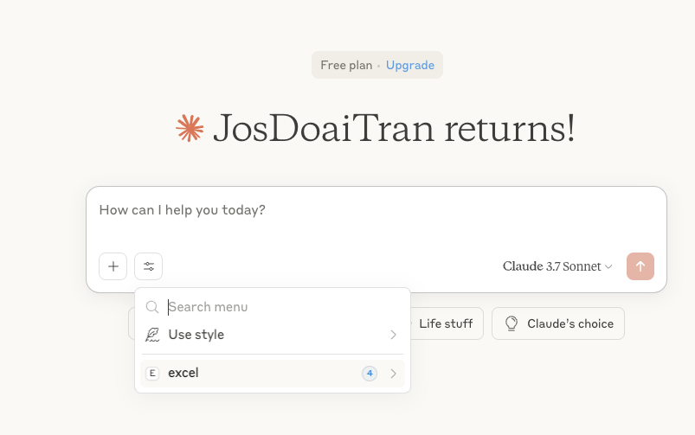Expand the excel tools submenu chevron
Viewport: 695px width, 435px height.
coord(393,374)
